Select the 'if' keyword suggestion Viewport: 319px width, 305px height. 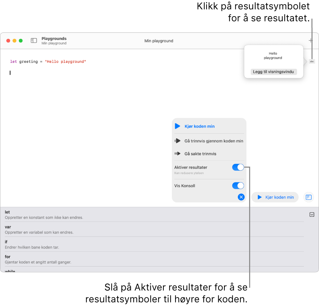[x=154, y=245]
